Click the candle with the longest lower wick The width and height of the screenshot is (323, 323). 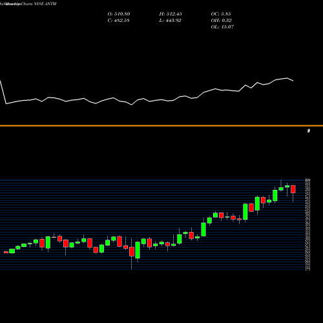tap(132, 251)
